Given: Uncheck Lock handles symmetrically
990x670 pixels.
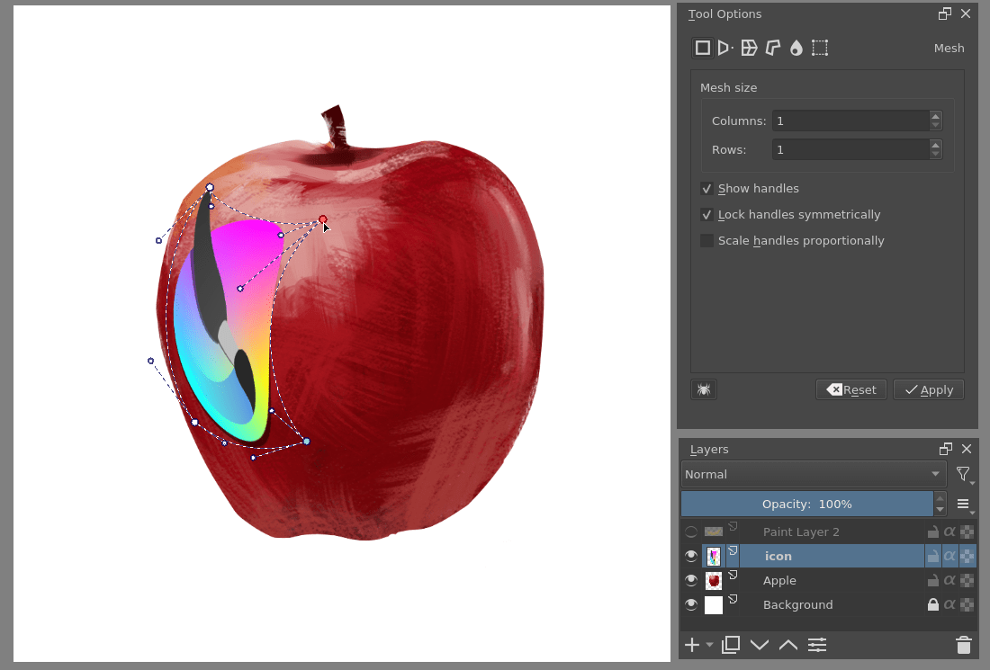Looking at the screenshot, I should [x=706, y=214].
